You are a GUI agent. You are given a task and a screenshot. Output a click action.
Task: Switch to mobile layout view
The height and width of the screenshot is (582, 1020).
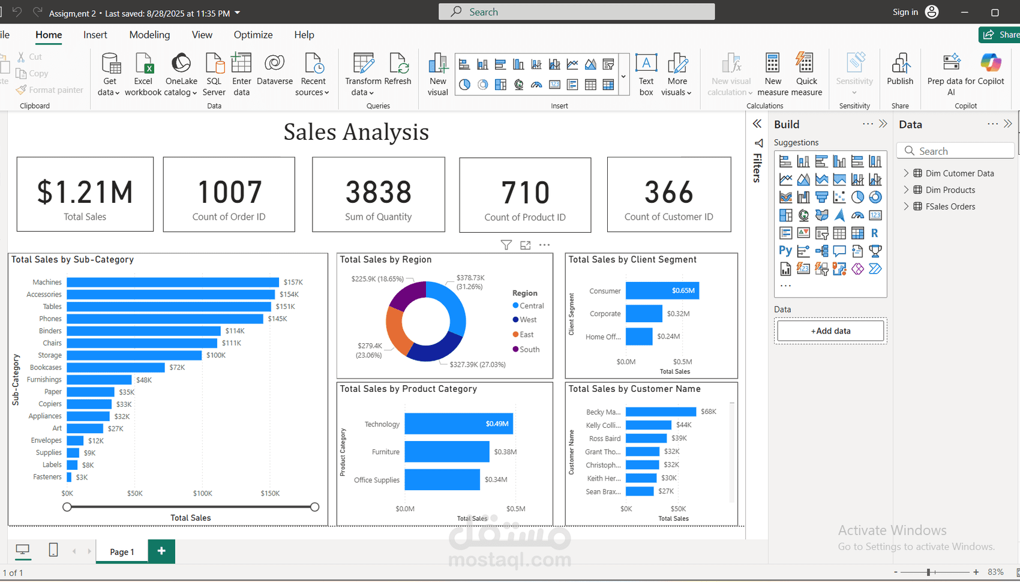[x=53, y=550]
